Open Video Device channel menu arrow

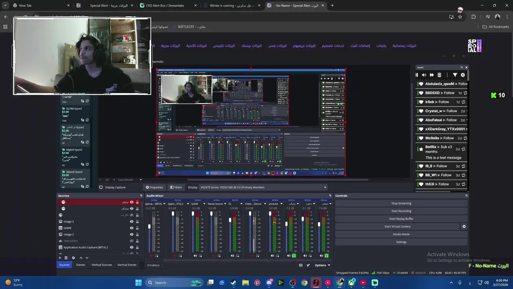(x=265, y=204)
